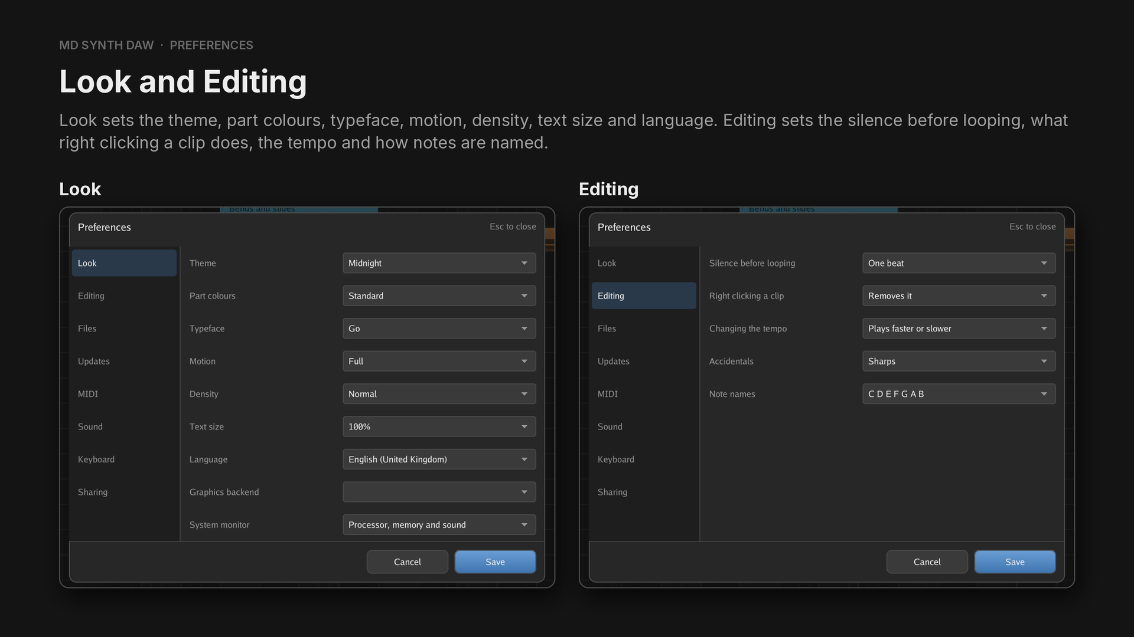Click the Typeface label

click(207, 329)
